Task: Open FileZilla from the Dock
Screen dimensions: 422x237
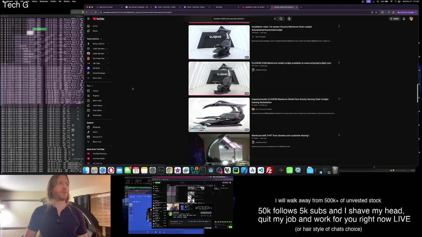Action: (269, 170)
